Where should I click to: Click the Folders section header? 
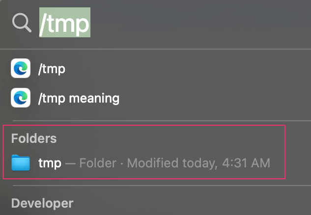point(34,138)
